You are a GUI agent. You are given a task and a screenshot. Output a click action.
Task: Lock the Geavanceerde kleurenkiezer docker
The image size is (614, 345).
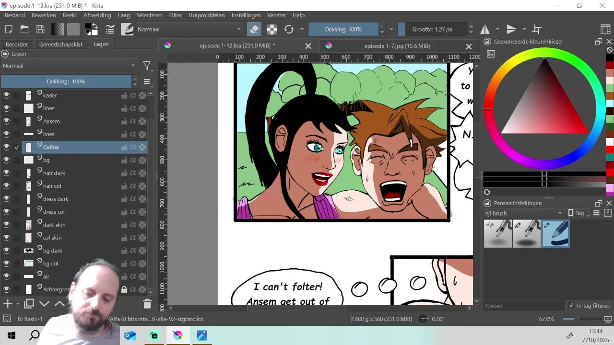pos(487,42)
